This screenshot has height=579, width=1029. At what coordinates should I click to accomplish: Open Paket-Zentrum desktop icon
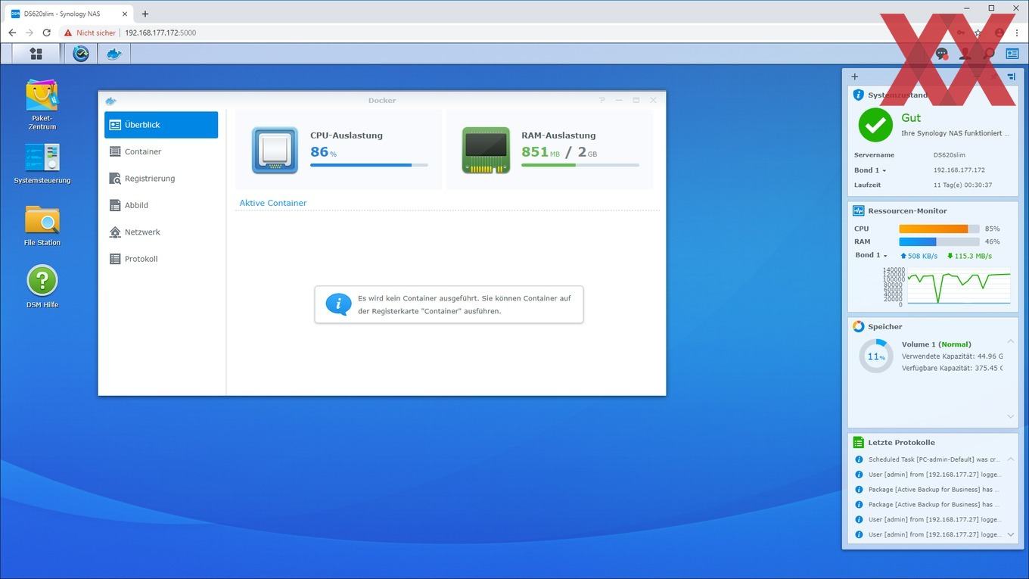pos(42,104)
